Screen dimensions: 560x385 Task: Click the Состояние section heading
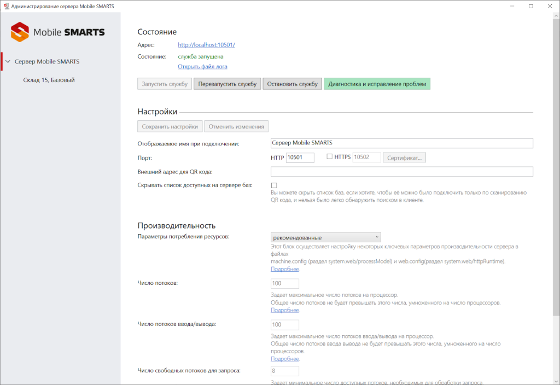[157, 32]
